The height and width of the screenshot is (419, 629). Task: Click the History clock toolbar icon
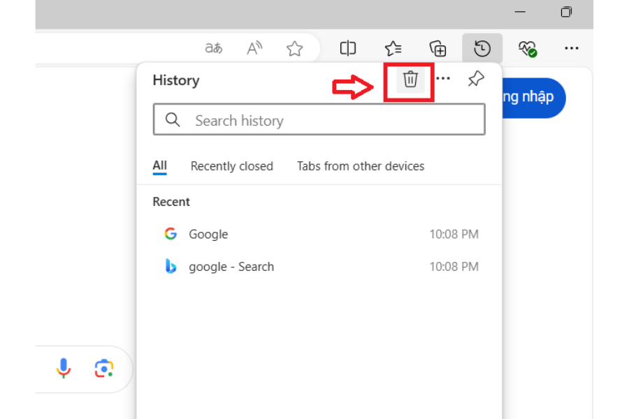click(482, 47)
